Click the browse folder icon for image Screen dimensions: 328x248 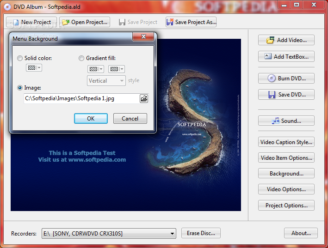pos(144,98)
